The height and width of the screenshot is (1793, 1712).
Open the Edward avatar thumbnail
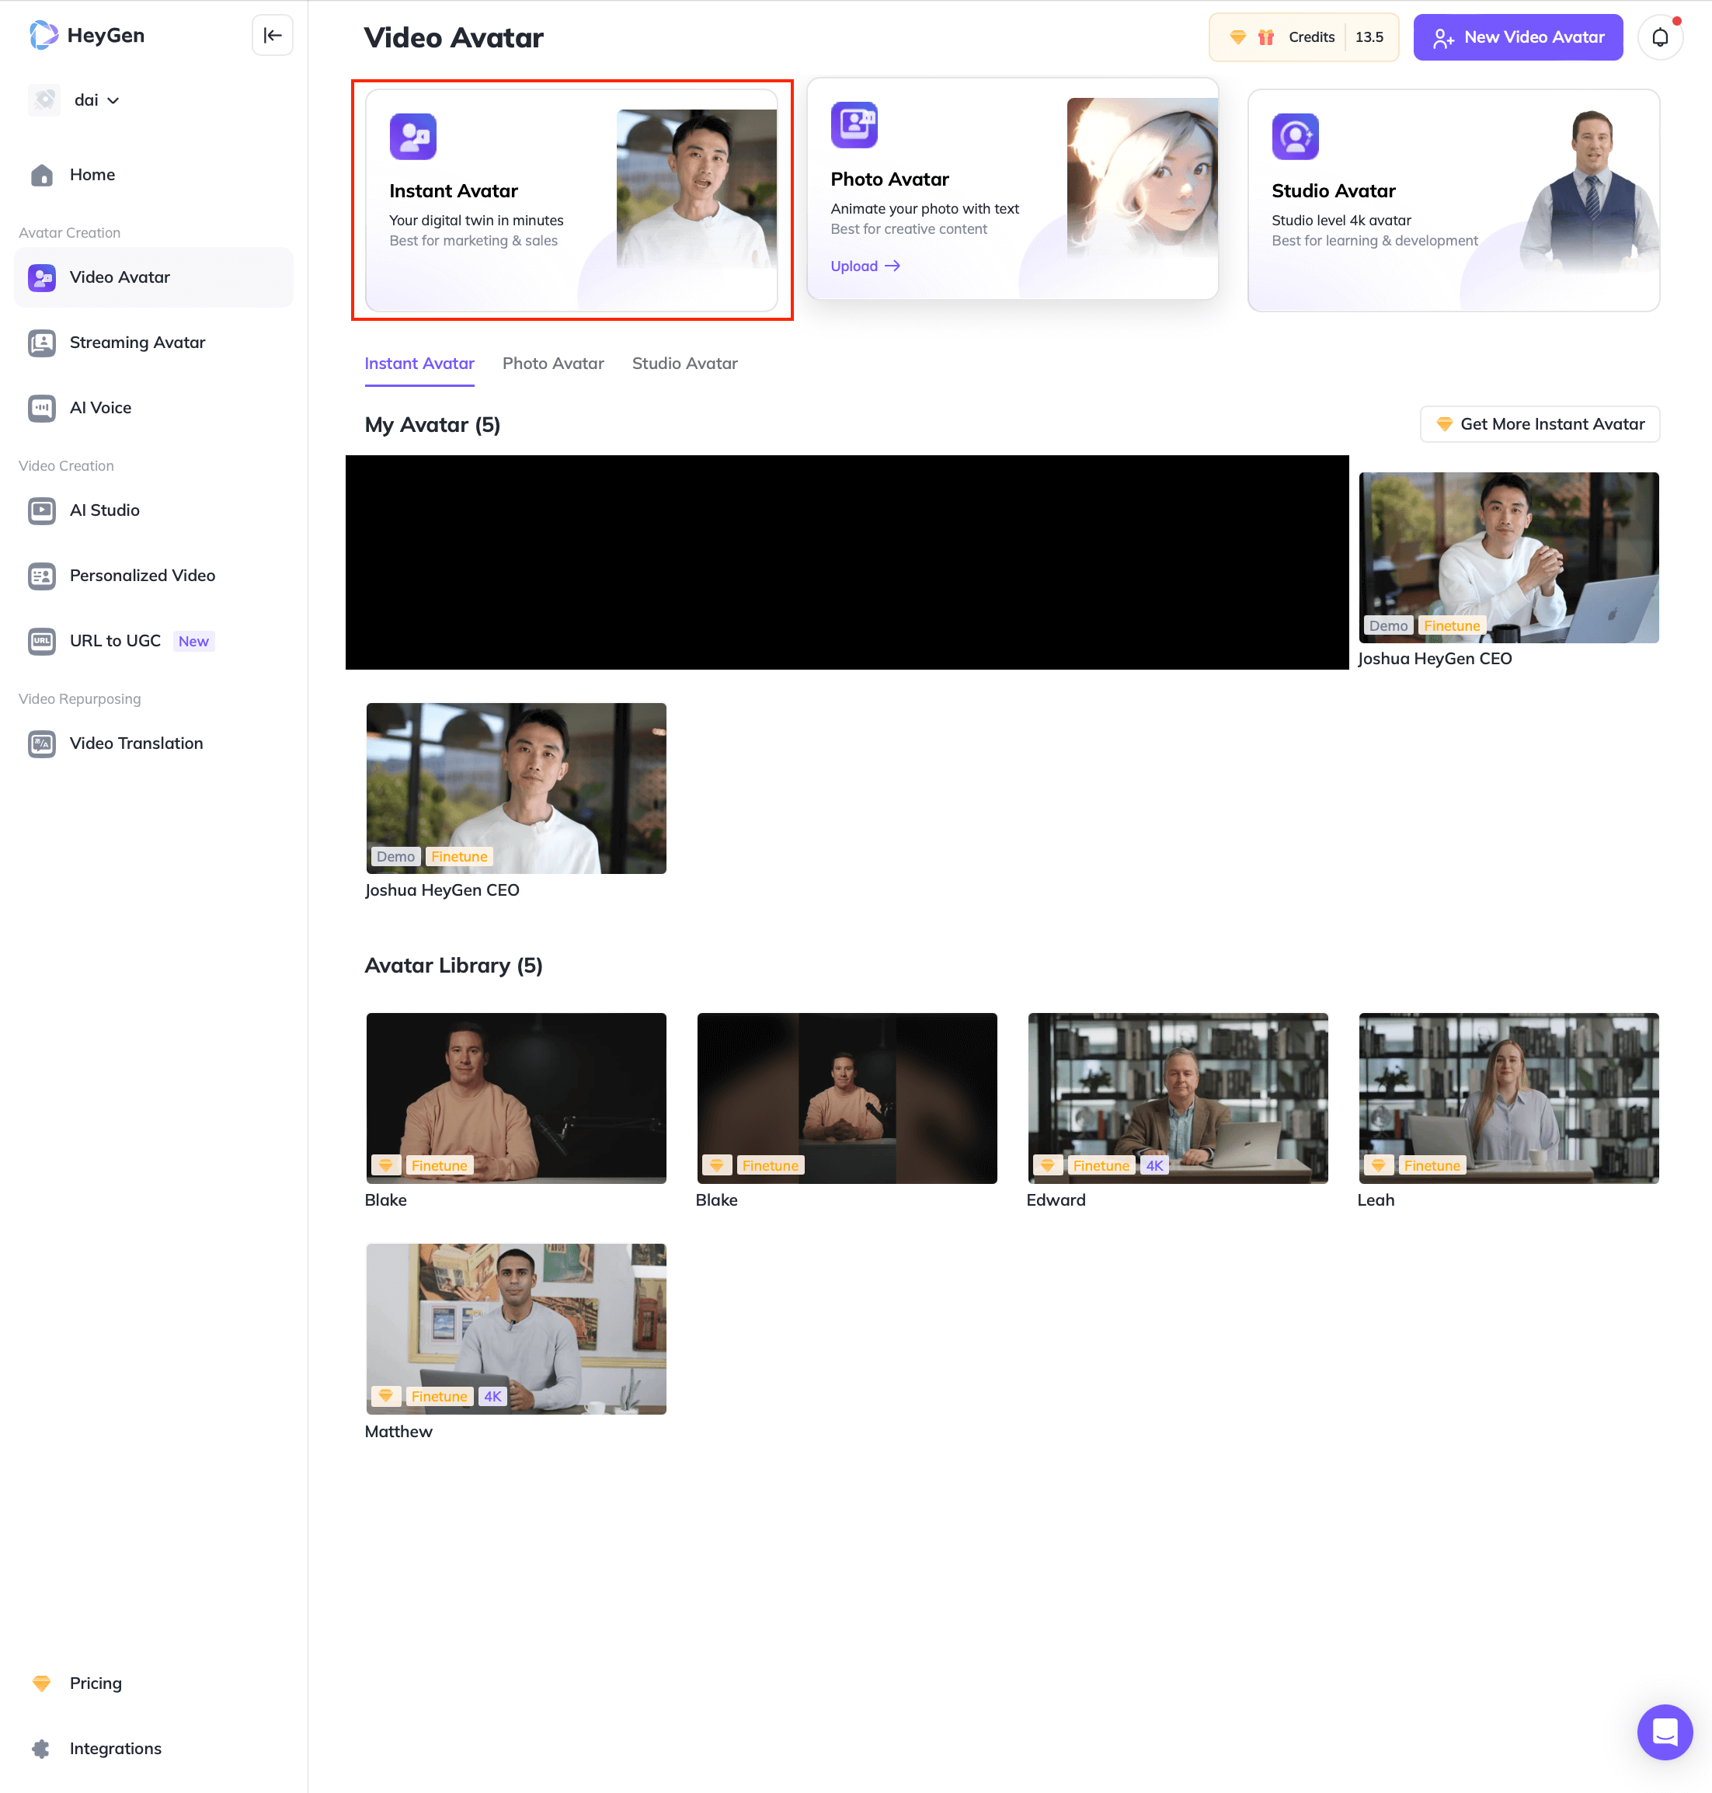pos(1178,1098)
